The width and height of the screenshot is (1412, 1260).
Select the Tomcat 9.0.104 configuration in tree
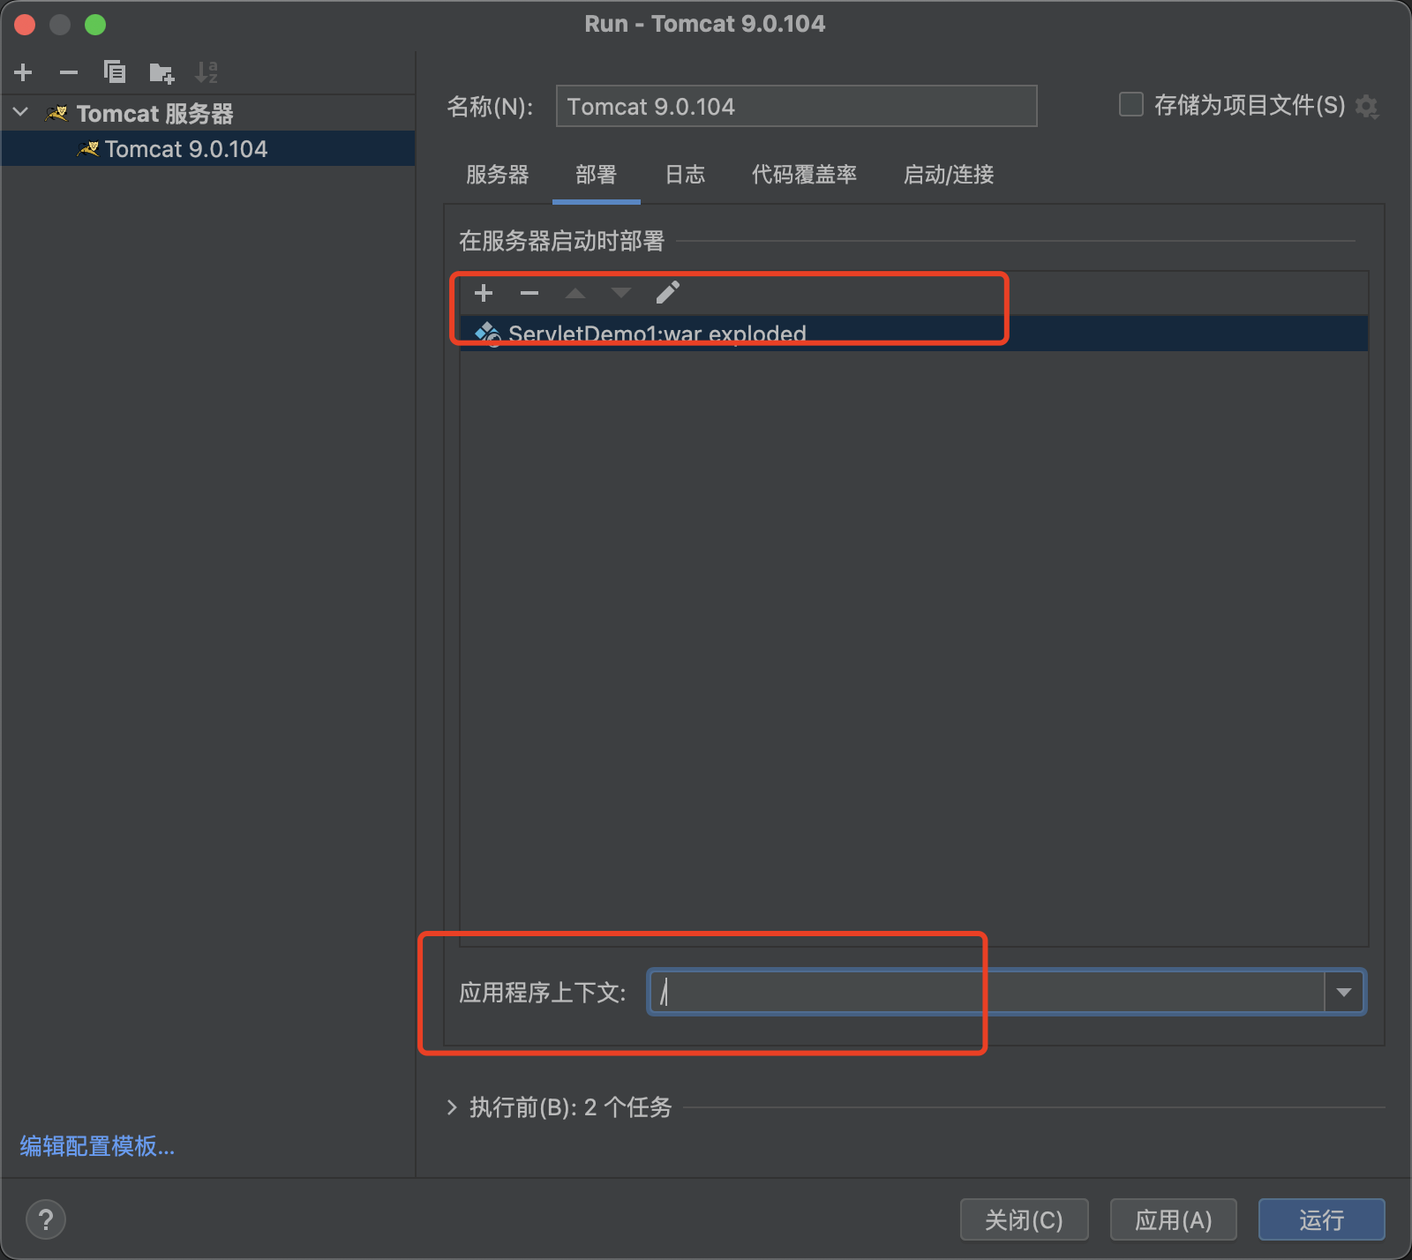pos(185,149)
